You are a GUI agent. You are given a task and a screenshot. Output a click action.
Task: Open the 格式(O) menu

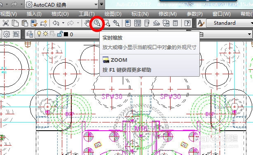(x=60, y=14)
